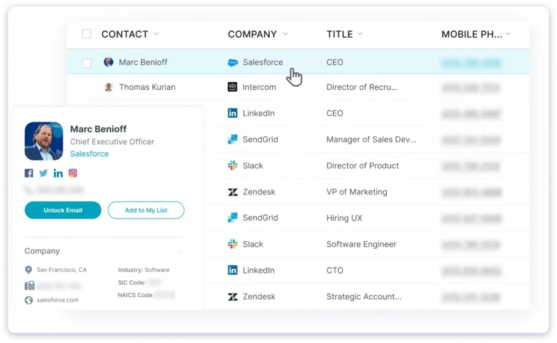557x343 pixels.
Task: Collapse the Company section chevron
Action: coord(180,251)
